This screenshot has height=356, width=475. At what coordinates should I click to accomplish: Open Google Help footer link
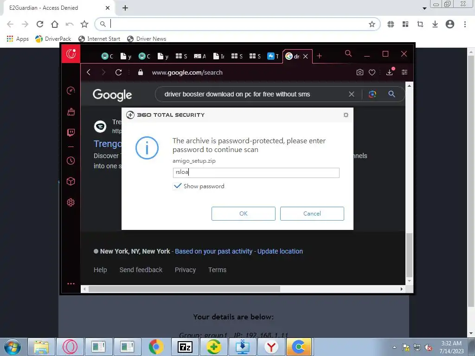point(100,270)
